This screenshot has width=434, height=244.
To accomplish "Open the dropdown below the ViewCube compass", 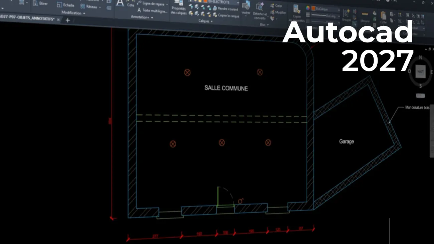I will tap(421, 96).
